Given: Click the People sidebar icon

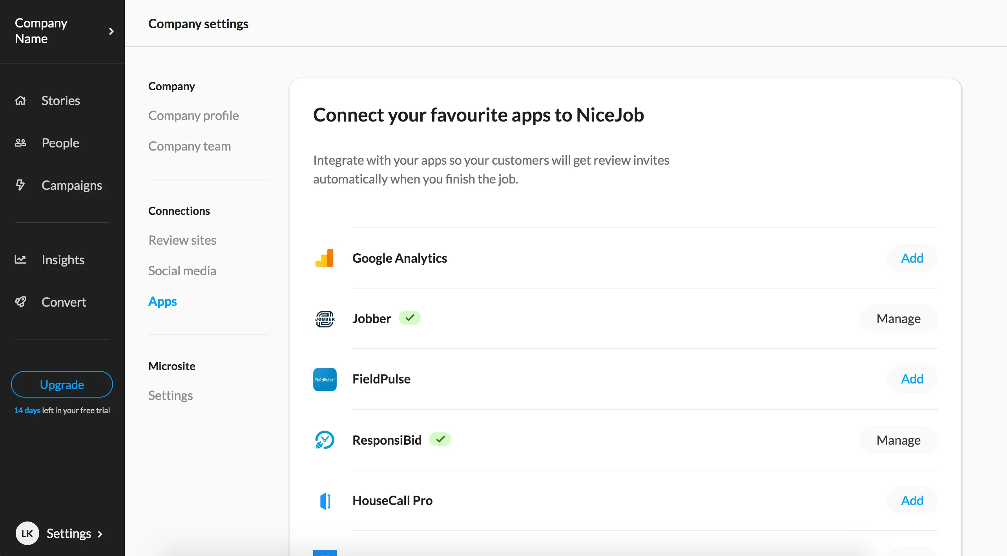Looking at the screenshot, I should (20, 142).
